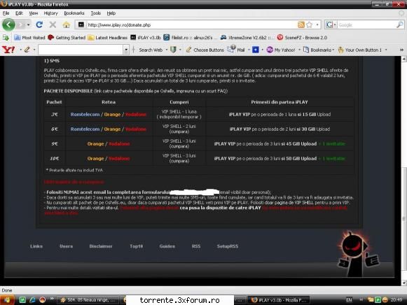Focus the Google search field
Viewport: 407px width, 305px height.
[x=366, y=25]
